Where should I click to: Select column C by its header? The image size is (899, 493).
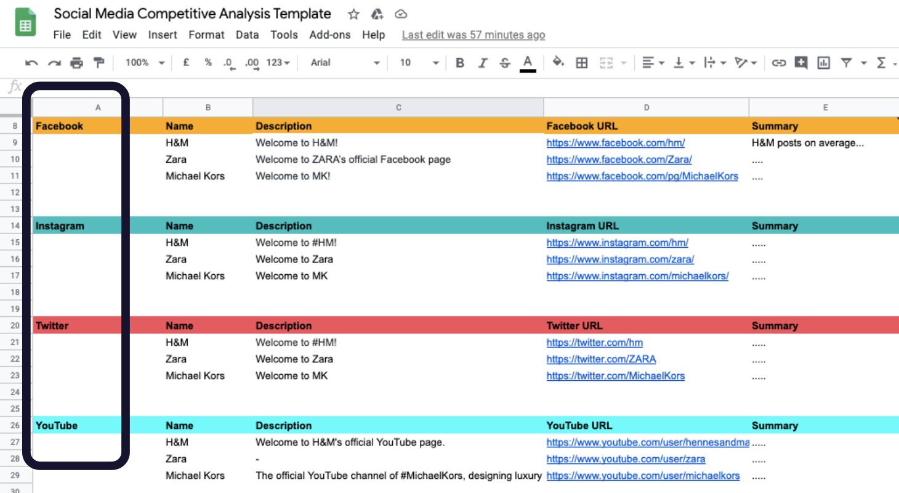point(398,108)
